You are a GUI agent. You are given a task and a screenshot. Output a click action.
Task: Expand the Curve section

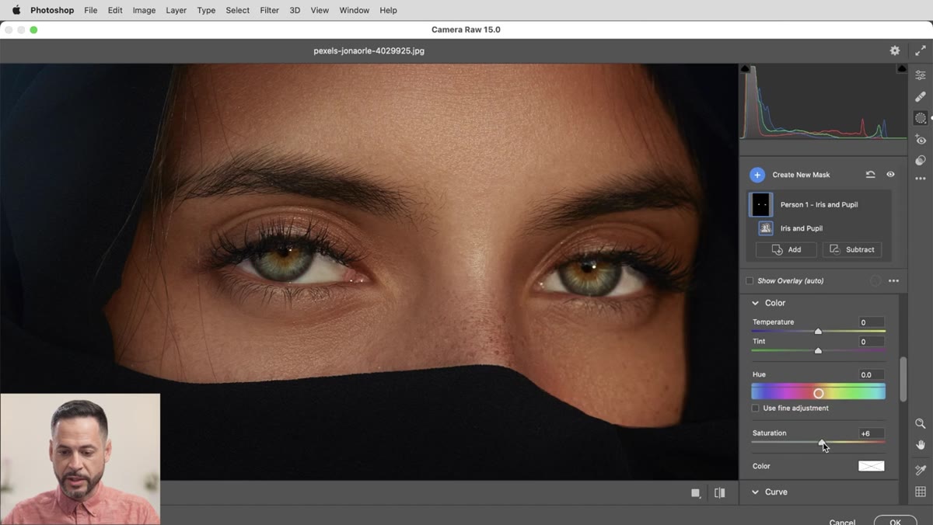[755, 492]
